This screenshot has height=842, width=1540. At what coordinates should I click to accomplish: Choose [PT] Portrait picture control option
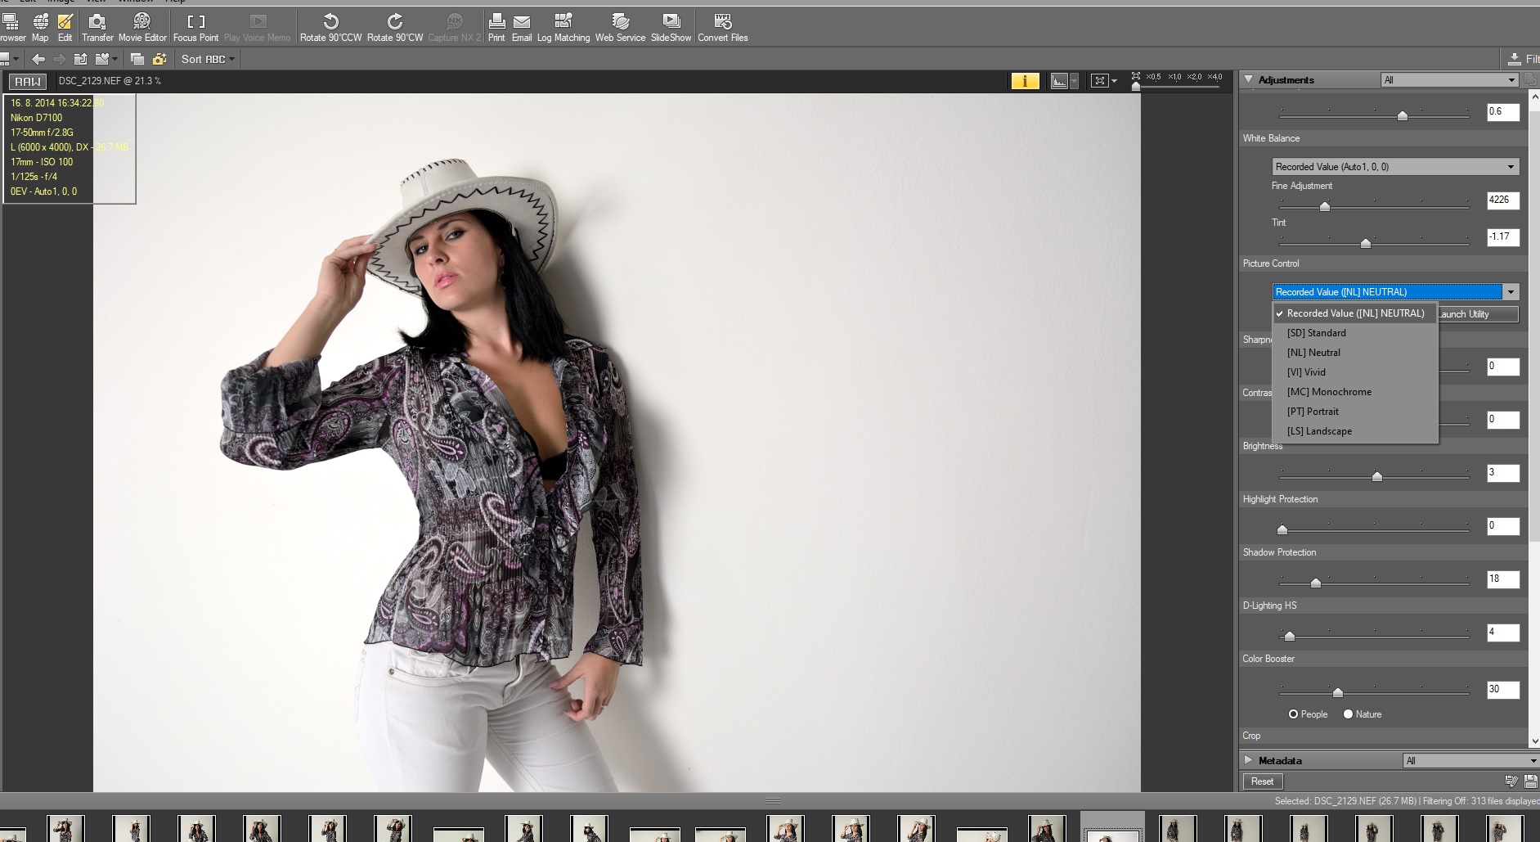click(x=1313, y=412)
